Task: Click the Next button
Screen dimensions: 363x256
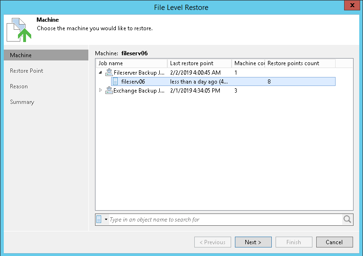Action: [253, 242]
